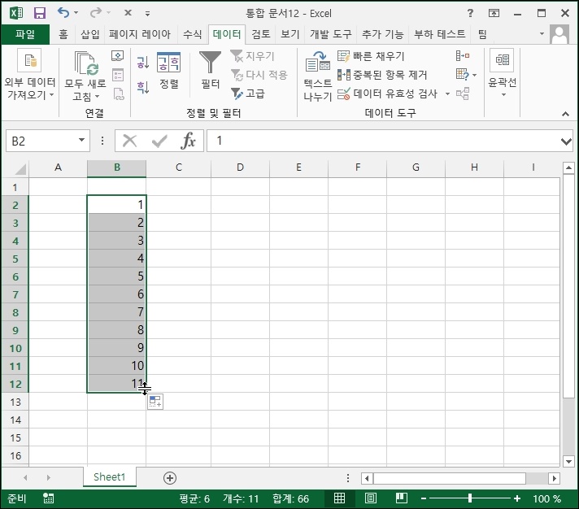The width and height of the screenshot is (579, 509).
Task: Switch to Home (홈) tab
Action: (63, 34)
